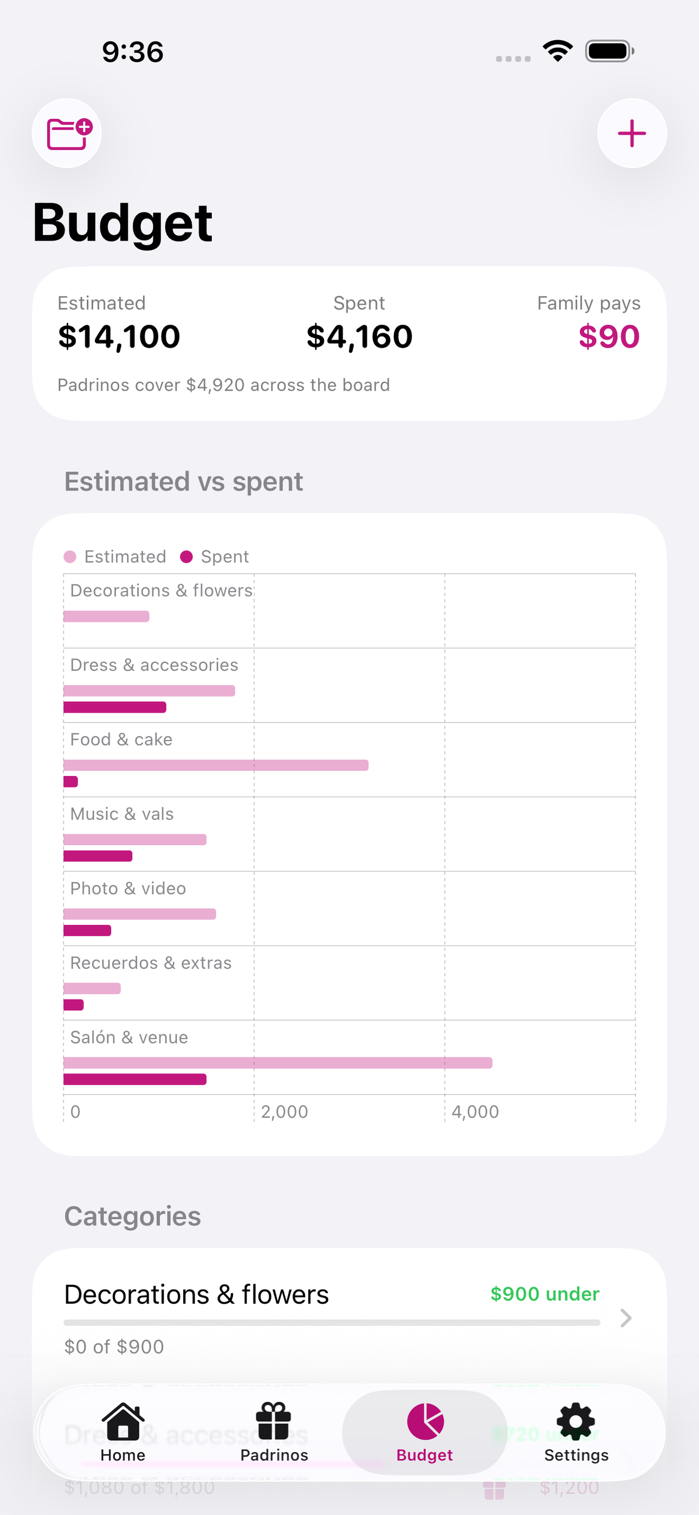Tap the Dress & accessories spent bar
The image size is (699, 1515).
coord(115,707)
